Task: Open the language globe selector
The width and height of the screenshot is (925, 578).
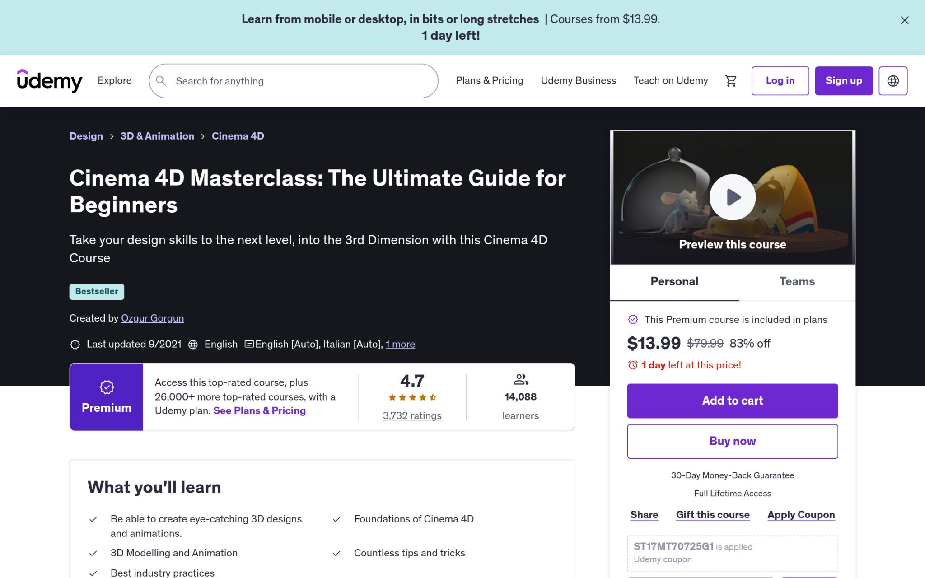Action: point(893,81)
